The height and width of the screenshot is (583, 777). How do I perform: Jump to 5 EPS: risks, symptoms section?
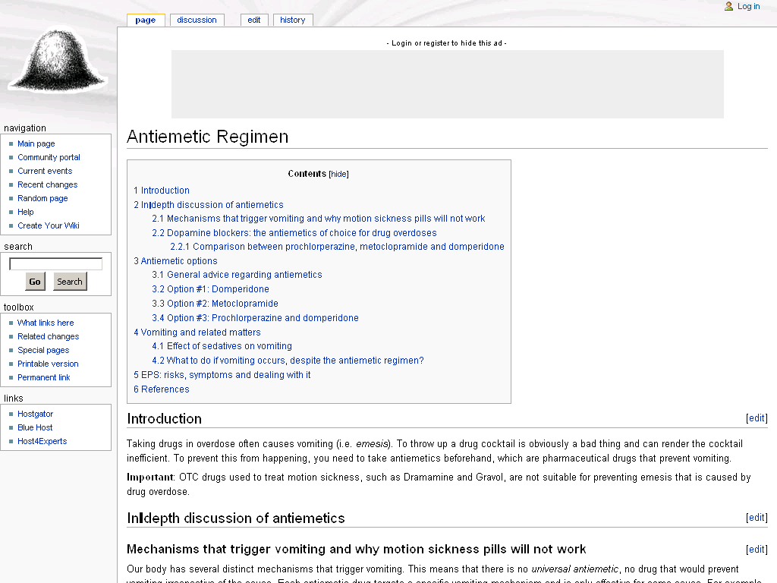coord(222,375)
